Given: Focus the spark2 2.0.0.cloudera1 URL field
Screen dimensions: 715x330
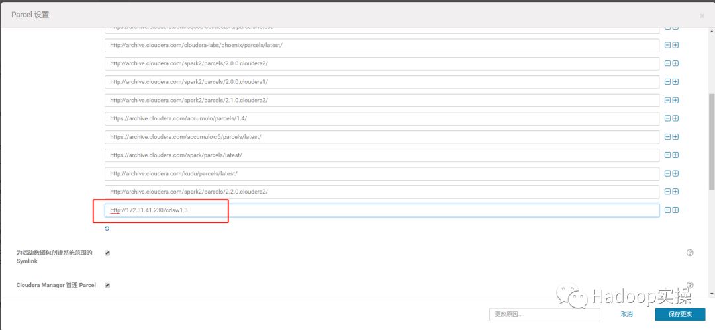Looking at the screenshot, I should [382, 82].
